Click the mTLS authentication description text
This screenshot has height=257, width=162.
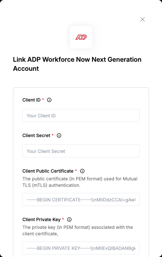click(80, 182)
